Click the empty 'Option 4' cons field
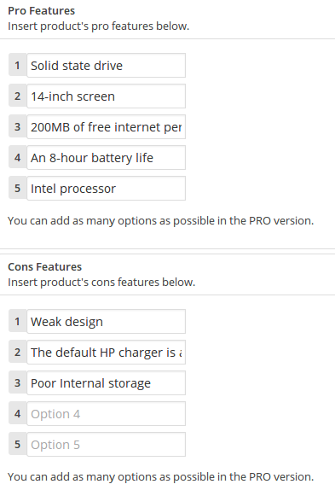Image resolution: width=335 pixels, height=490 pixels. [x=106, y=413]
